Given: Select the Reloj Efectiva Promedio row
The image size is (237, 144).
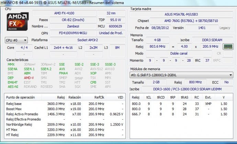Looking at the screenshot, I should click(x=65, y=119).
